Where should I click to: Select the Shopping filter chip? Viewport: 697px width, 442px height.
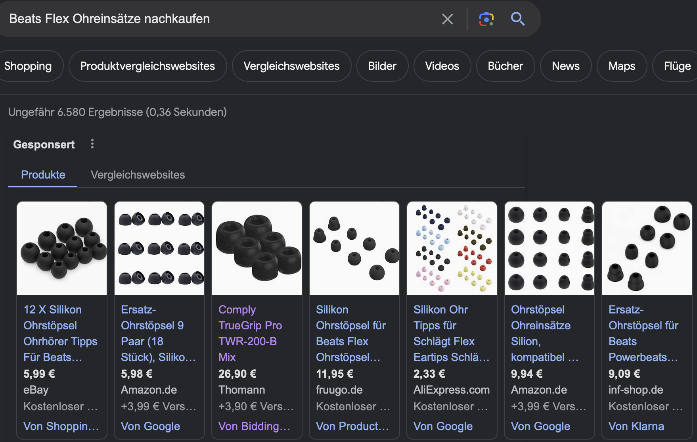28,66
